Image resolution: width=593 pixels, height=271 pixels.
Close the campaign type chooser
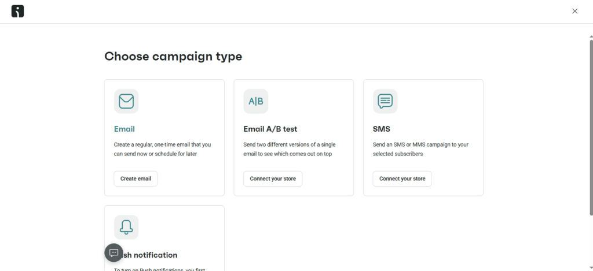coord(574,11)
